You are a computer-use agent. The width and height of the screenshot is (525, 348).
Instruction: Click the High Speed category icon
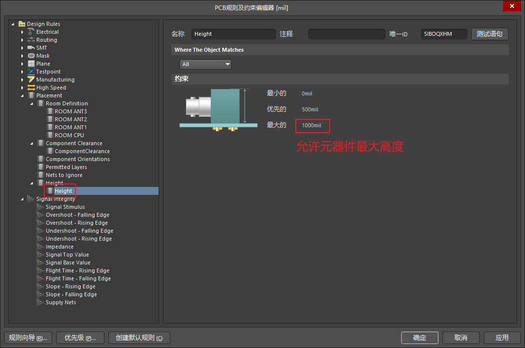tap(31, 87)
